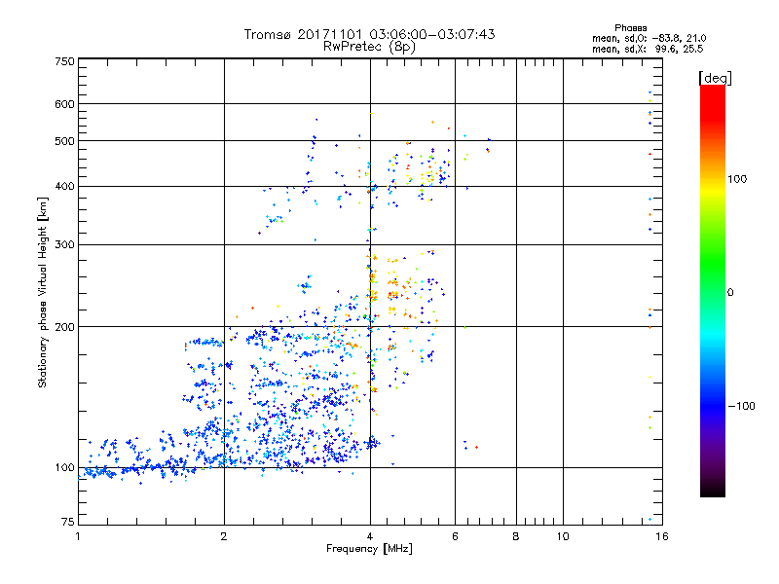
Task: Click the x-axis tick label '1'
Action: pos(78,536)
